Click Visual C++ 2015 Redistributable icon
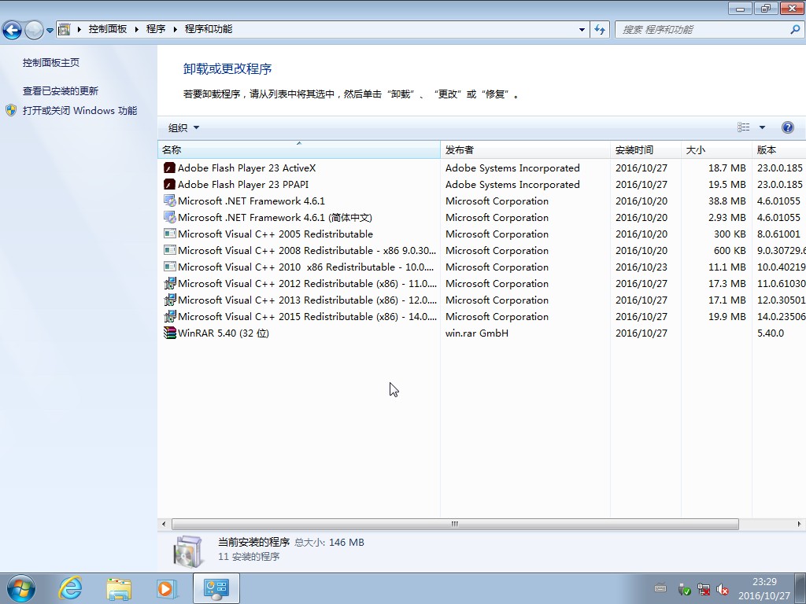The height and width of the screenshot is (604, 806). click(170, 316)
